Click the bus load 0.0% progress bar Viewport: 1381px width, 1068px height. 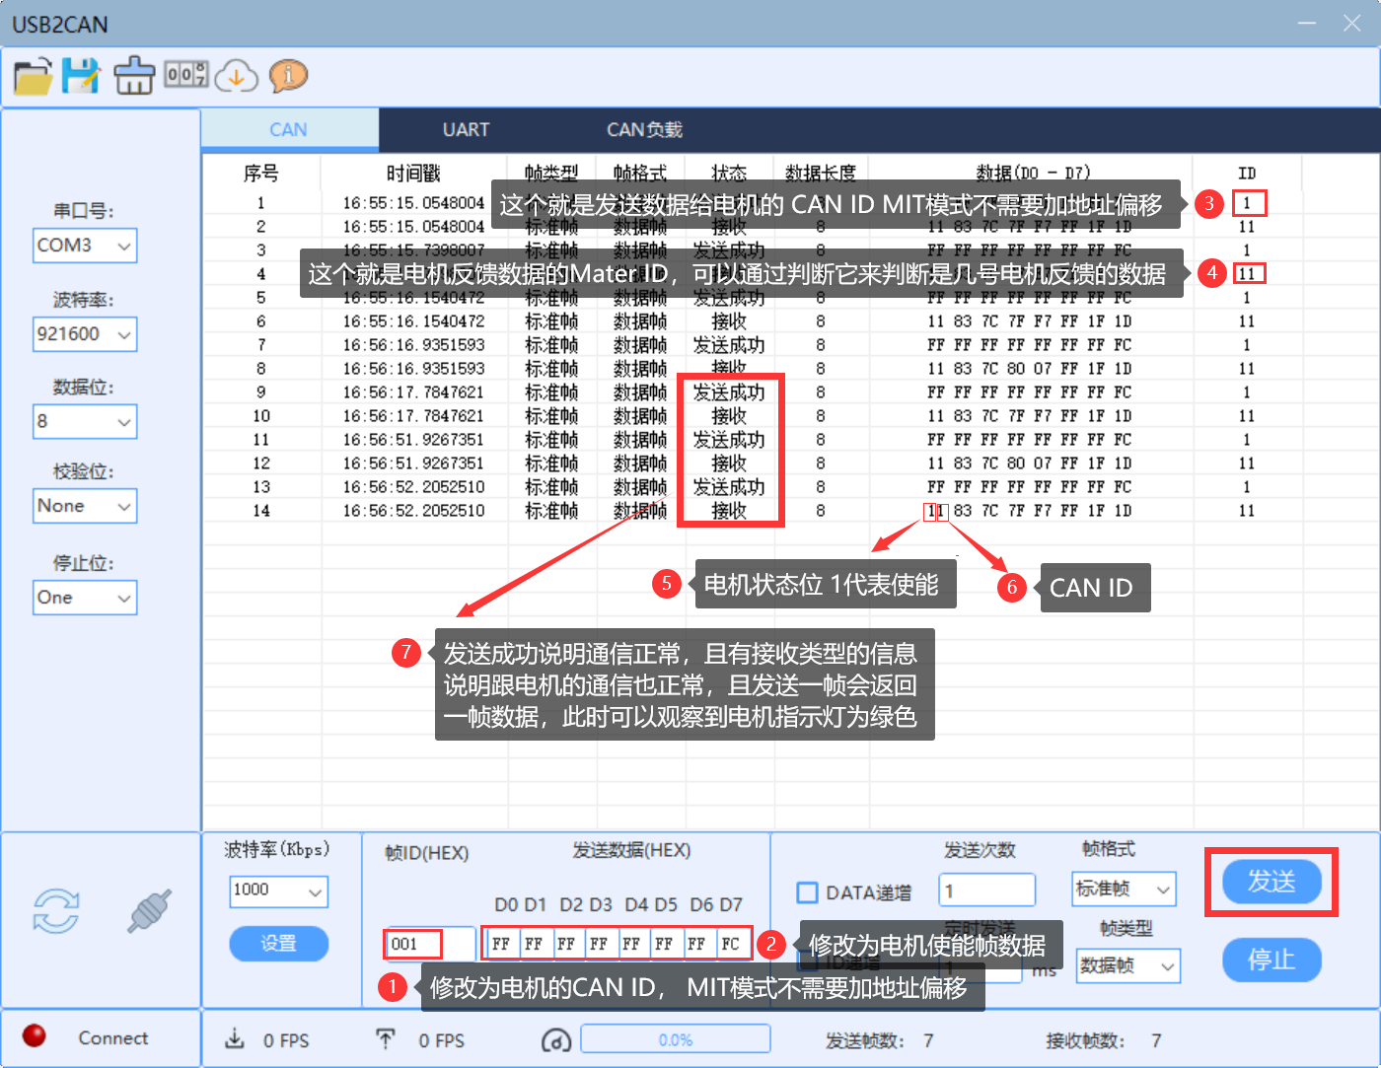pos(676,1039)
